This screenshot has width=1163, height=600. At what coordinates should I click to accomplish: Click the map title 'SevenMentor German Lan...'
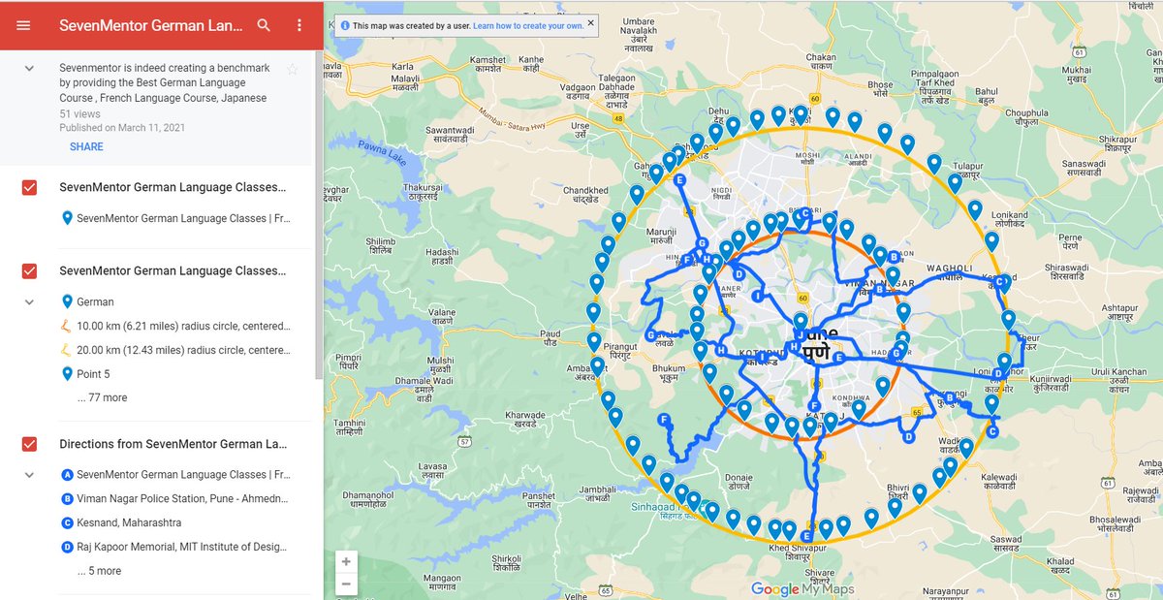click(150, 25)
